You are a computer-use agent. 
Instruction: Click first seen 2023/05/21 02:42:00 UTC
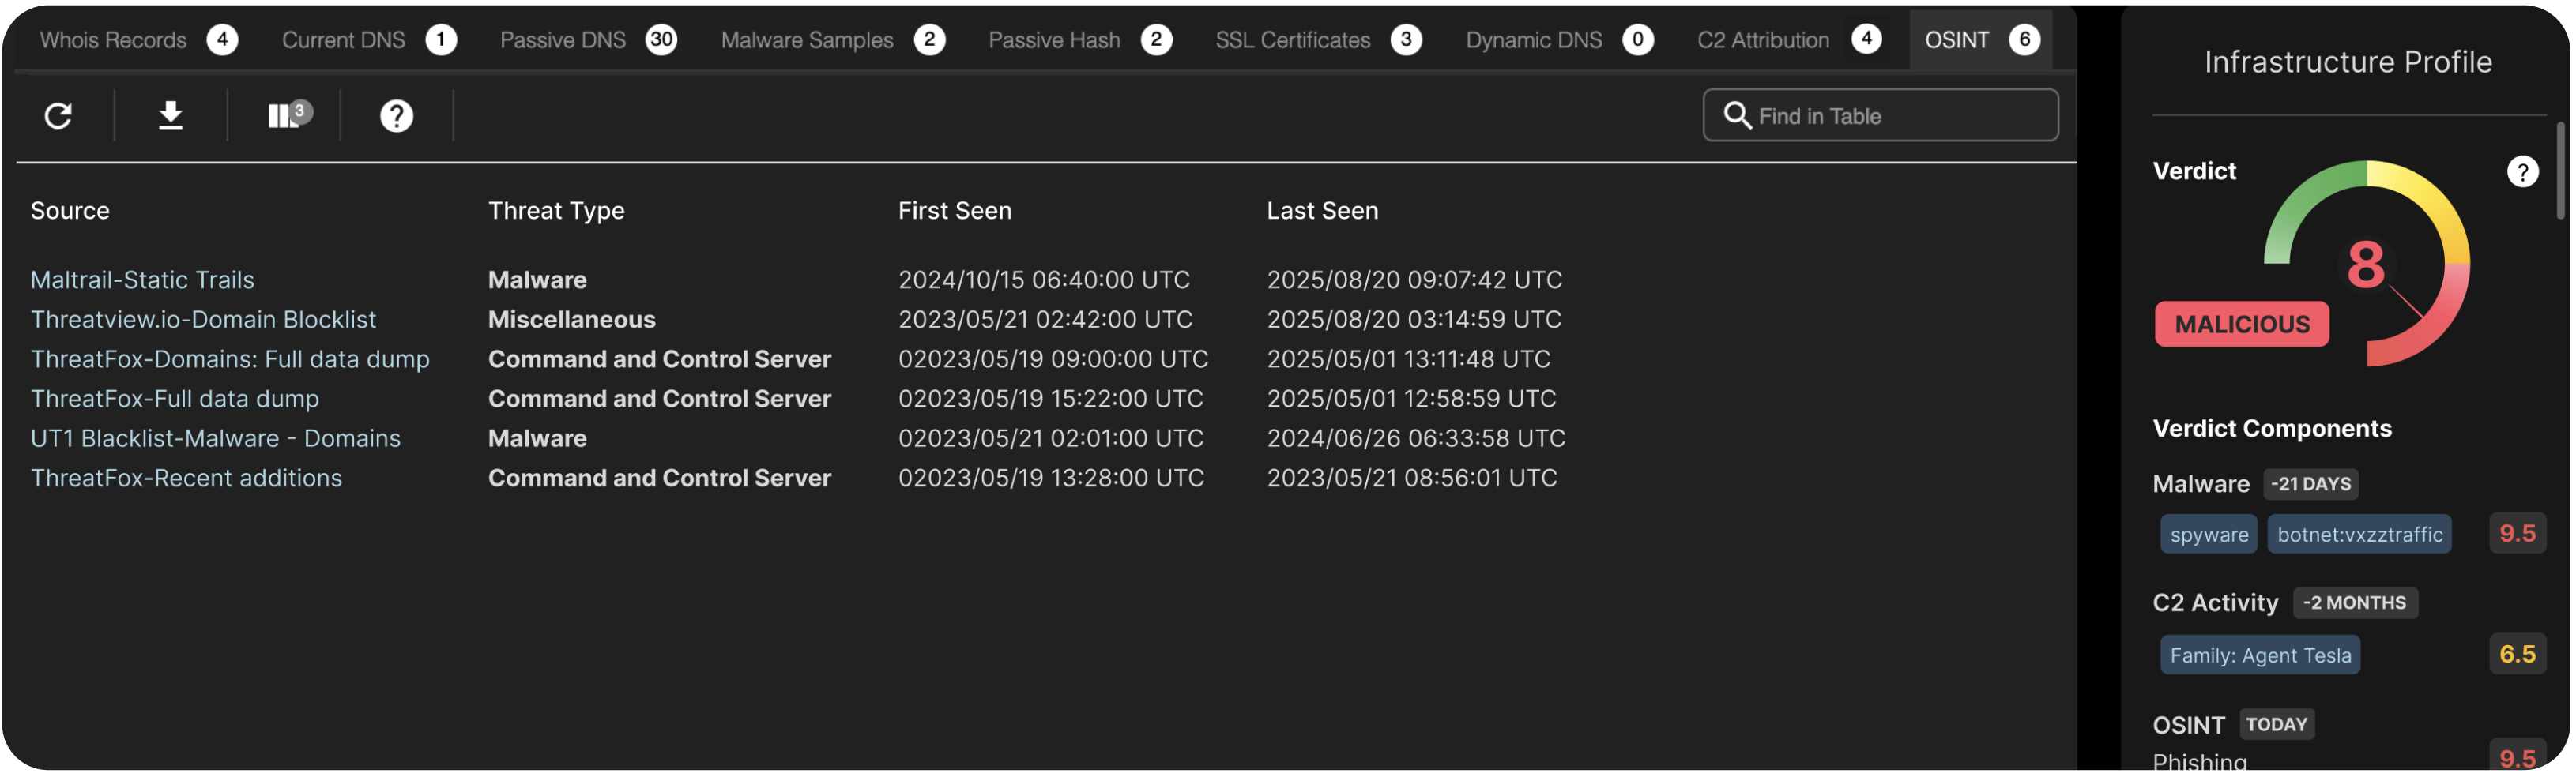[1045, 320]
